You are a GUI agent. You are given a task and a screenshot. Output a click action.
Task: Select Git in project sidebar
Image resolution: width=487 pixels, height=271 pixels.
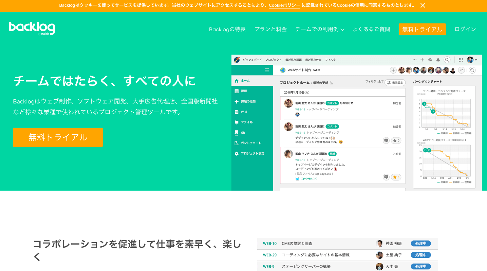point(252,133)
